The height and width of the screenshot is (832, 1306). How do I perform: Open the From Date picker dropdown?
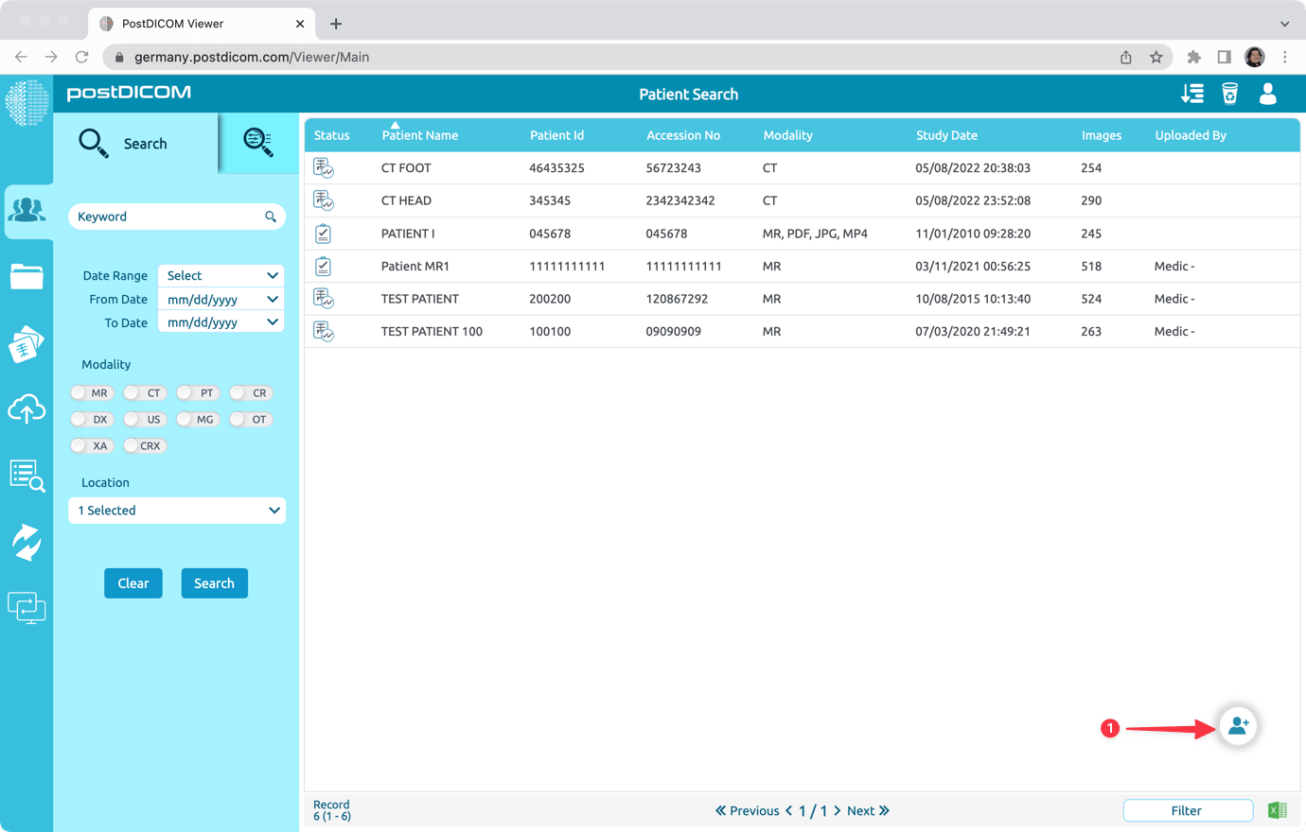click(x=221, y=299)
